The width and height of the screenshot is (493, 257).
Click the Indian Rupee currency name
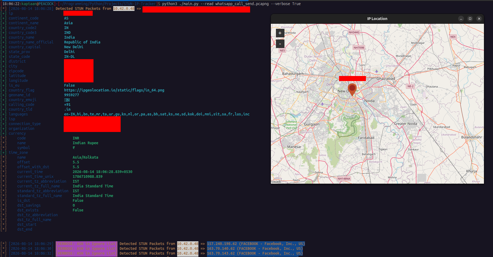click(85, 143)
